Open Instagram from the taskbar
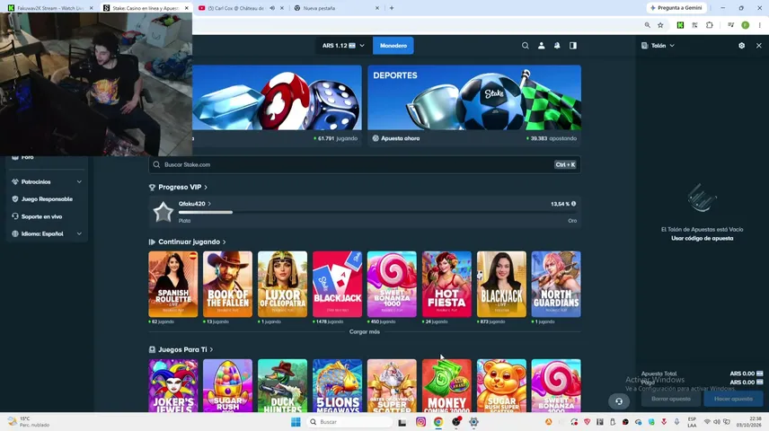769x431 pixels. pyautogui.click(x=420, y=422)
